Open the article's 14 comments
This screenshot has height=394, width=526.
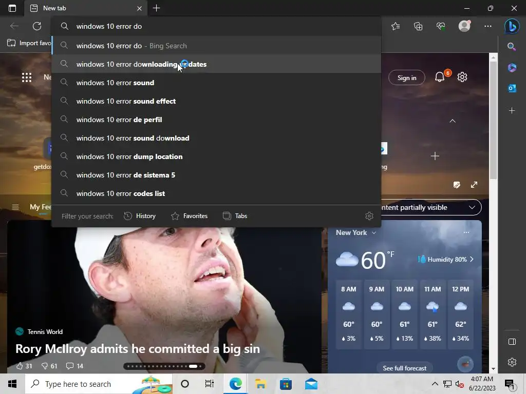(74, 366)
